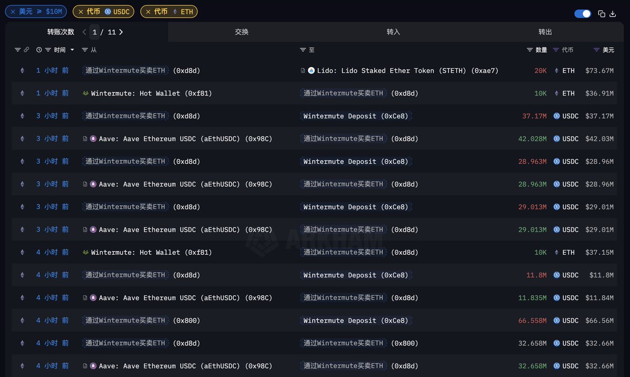Screen dimensions: 630x377
Task: Click the Ethereum chain icon in the $11.8M row
Action: click(22, 275)
